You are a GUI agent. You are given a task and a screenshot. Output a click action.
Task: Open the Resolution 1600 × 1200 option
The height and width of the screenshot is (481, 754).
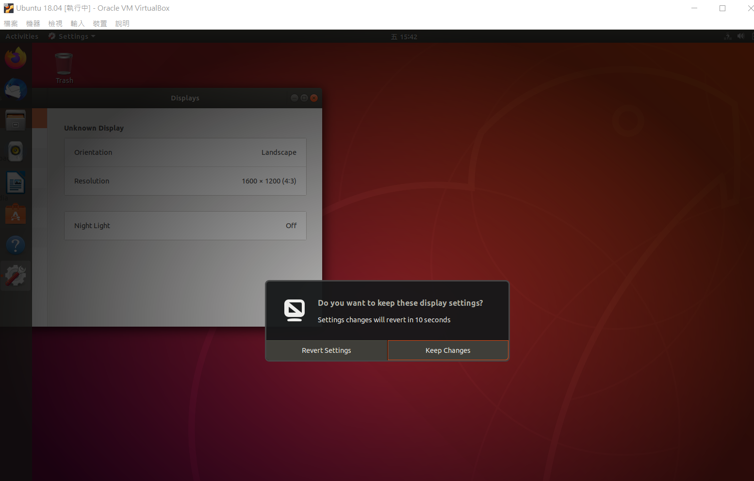point(185,181)
